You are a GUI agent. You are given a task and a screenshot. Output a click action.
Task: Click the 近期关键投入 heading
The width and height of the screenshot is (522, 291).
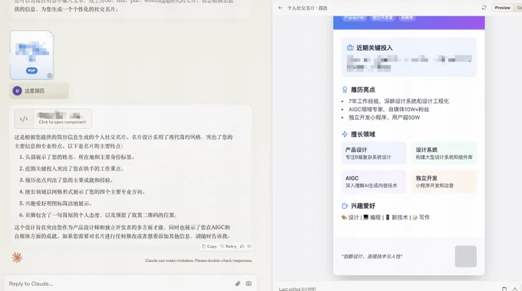[374, 48]
